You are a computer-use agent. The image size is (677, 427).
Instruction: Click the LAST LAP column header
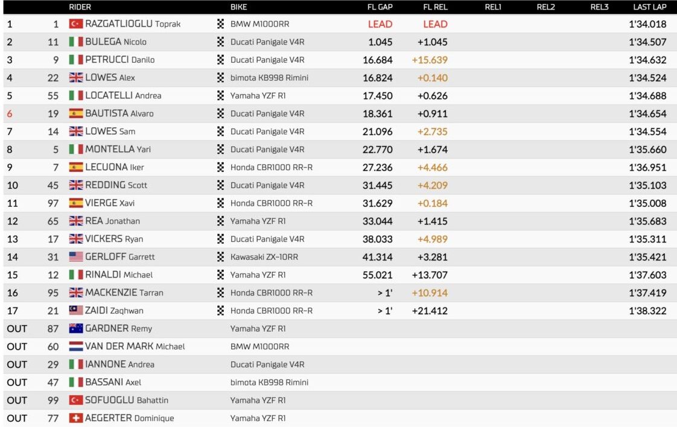(x=649, y=7)
